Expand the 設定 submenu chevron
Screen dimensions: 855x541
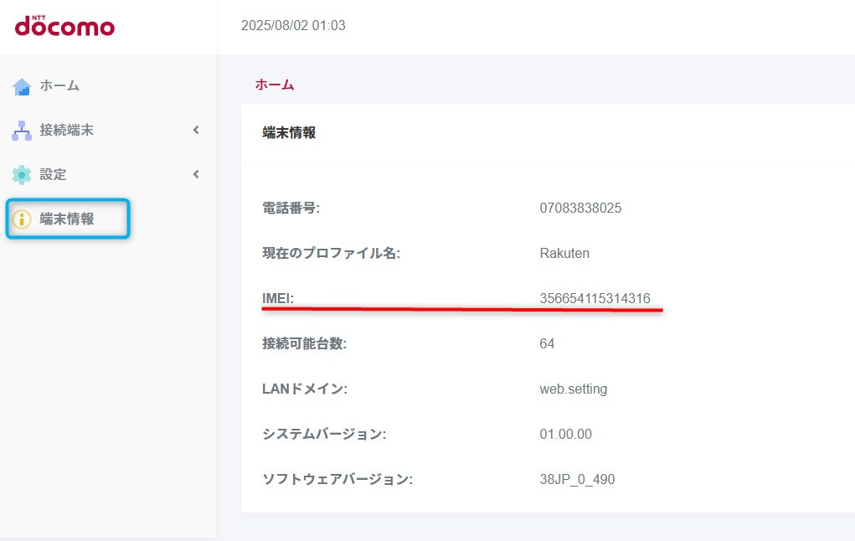pyautogui.click(x=196, y=174)
